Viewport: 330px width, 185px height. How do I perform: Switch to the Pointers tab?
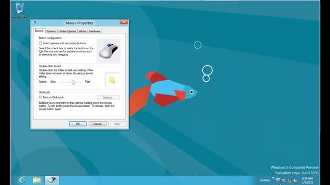[x=51, y=31]
